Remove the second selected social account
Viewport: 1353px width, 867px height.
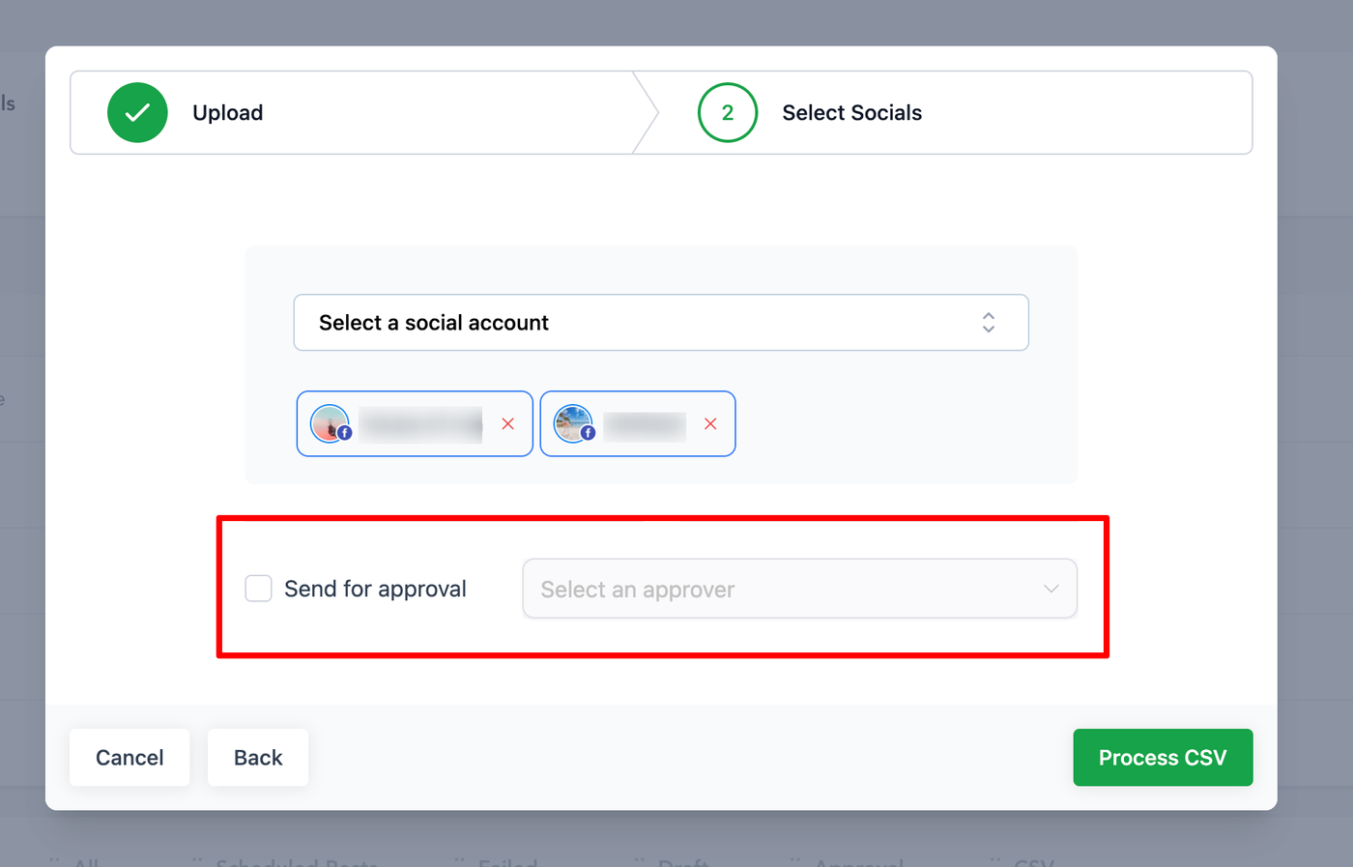[x=710, y=423]
